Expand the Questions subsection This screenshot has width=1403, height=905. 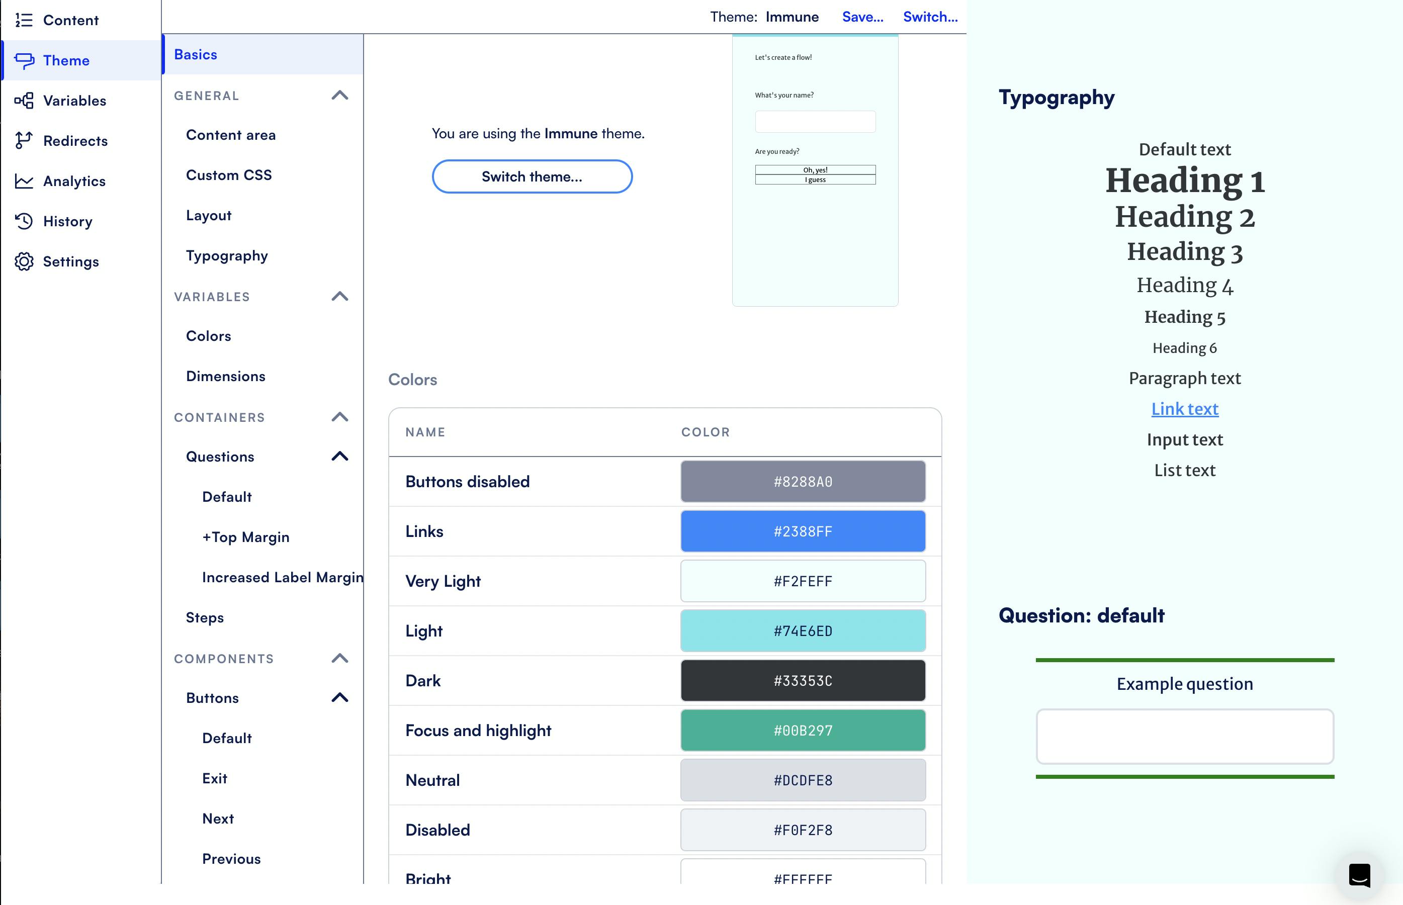click(339, 455)
